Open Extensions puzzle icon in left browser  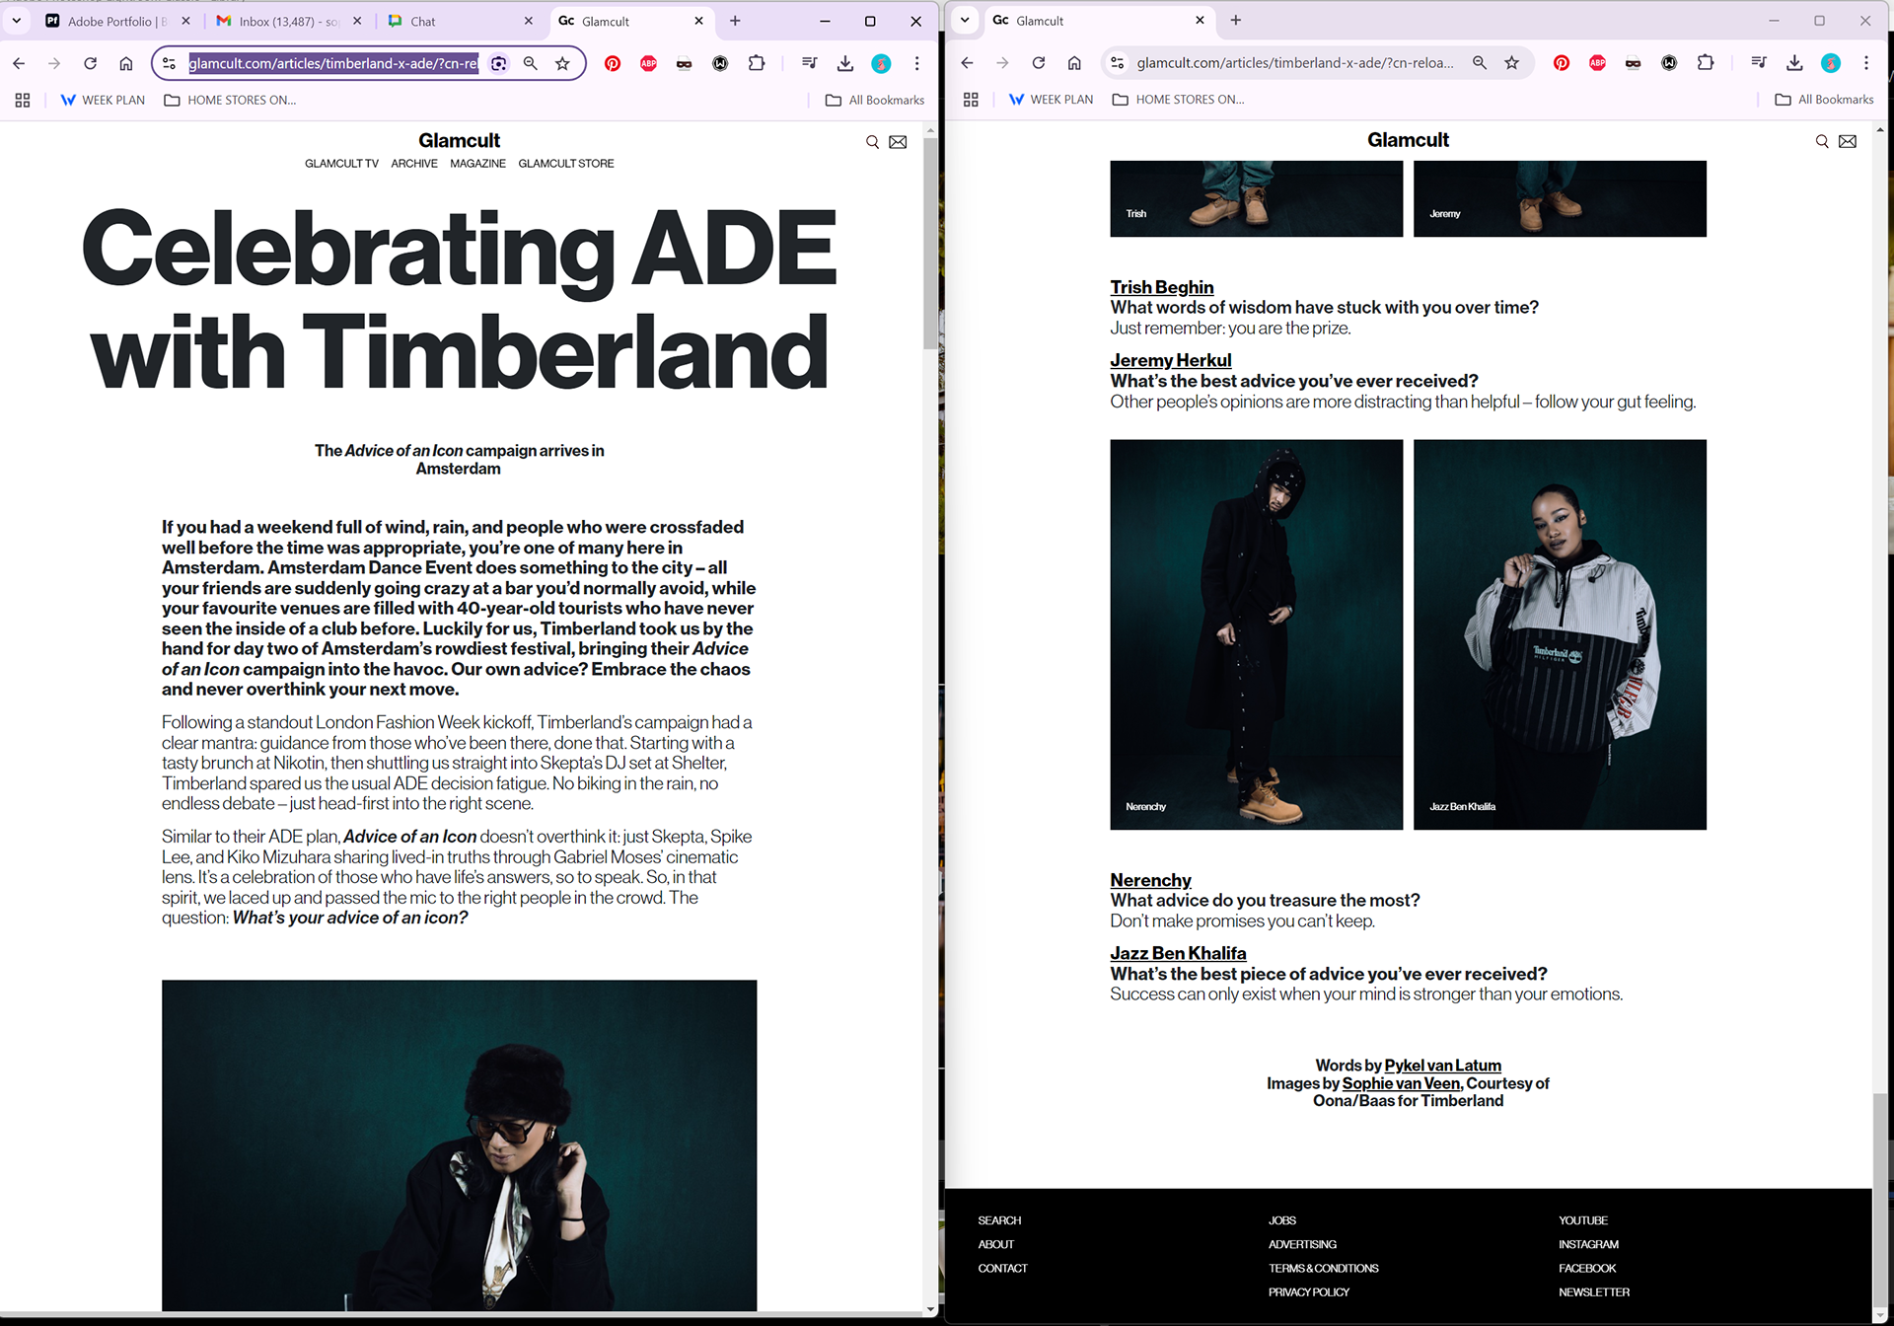(x=757, y=63)
